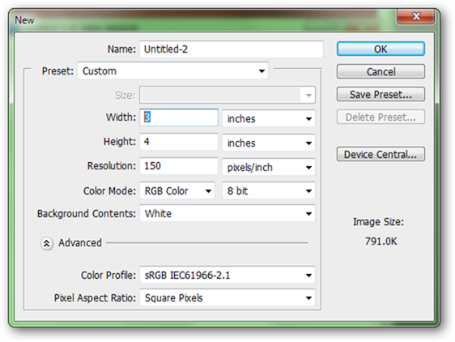This screenshot has width=455, height=342.
Task: Close the New dialog window
Action: pyautogui.click(x=416, y=16)
